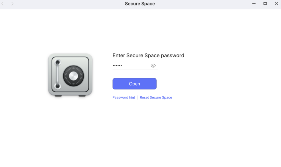The width and height of the screenshot is (281, 167).
Task: Click the back navigation arrow
Action: [x=3, y=4]
